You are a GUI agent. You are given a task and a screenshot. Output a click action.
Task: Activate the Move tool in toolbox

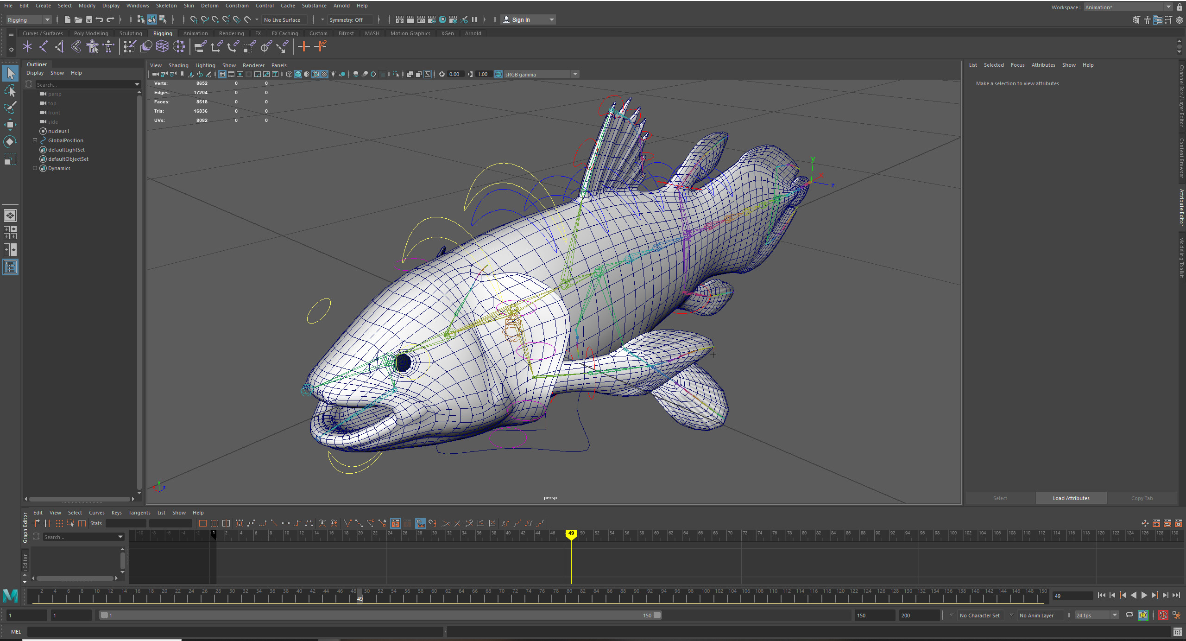tap(10, 124)
